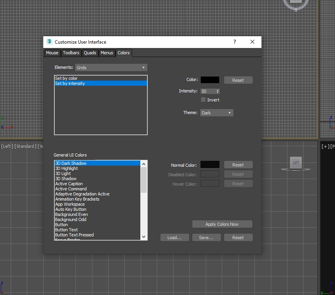Image resolution: width=335 pixels, height=295 pixels.
Task: Click the 3ds Max logo in dialog title
Action: (x=49, y=42)
